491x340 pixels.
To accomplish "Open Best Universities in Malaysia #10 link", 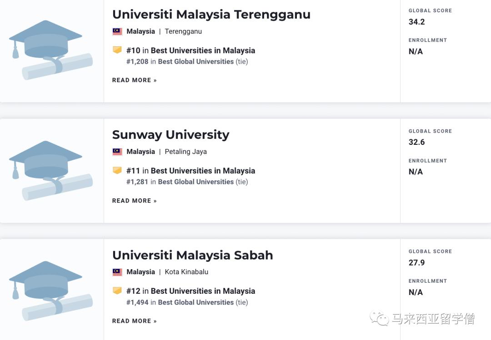I will click(x=203, y=50).
